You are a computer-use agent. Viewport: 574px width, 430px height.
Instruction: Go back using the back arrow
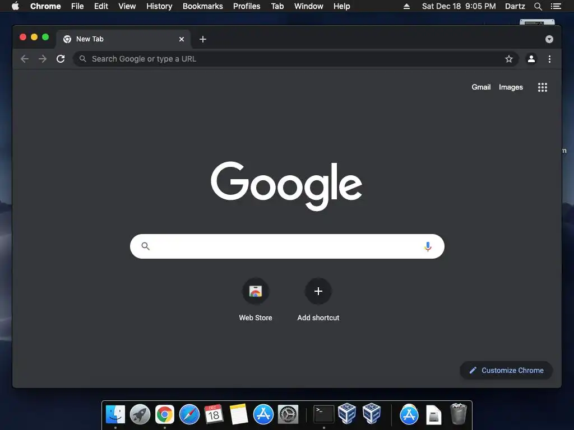click(25, 59)
